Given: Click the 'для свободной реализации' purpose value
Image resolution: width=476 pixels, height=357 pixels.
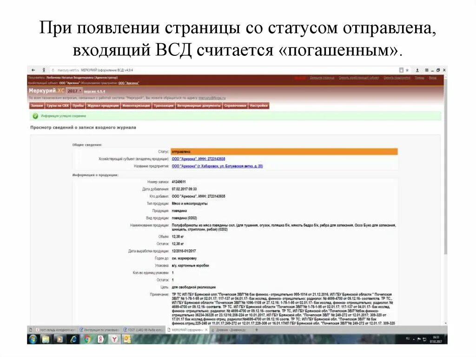Looking at the screenshot, I should point(194,287).
